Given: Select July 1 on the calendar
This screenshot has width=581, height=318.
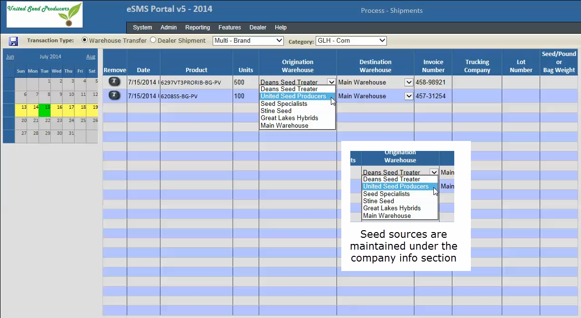Looking at the screenshot, I should click(45, 84).
